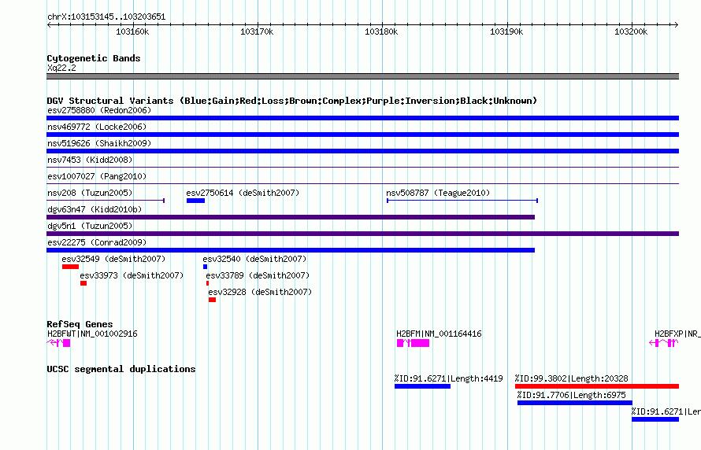This screenshot has width=701, height=450.
Task: Click the esv32549 (deSmith2007) text label
Action: 113,259
